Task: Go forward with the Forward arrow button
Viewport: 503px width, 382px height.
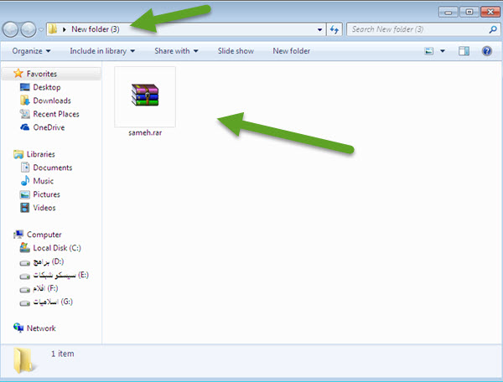Action: click(29, 30)
